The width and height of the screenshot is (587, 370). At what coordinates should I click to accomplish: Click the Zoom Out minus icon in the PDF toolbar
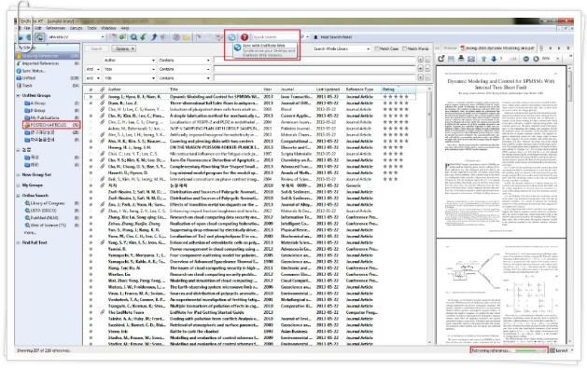526,59
